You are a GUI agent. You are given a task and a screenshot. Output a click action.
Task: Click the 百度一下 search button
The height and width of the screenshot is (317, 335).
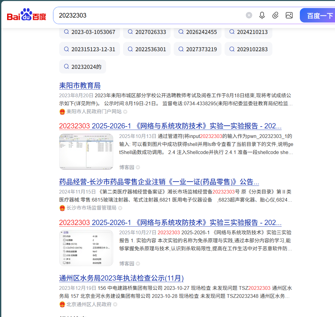pos(317,15)
